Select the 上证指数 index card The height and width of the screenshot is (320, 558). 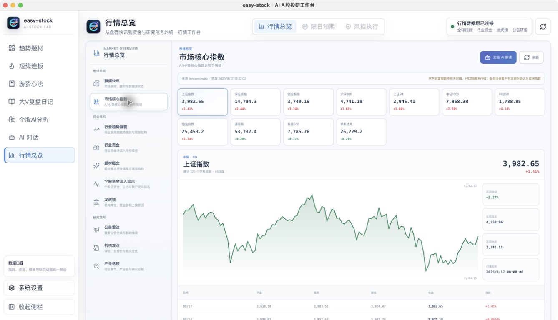(203, 102)
